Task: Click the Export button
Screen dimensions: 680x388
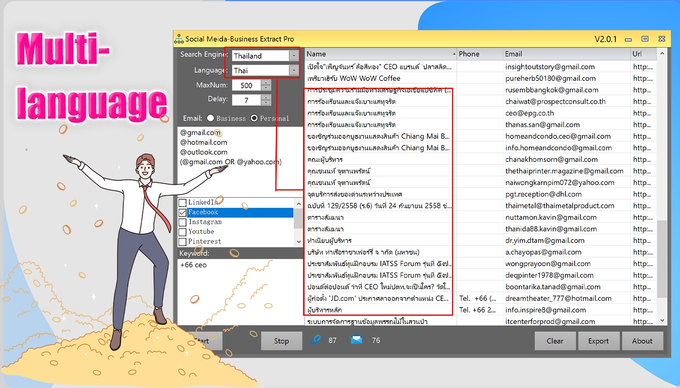Action: click(x=598, y=341)
